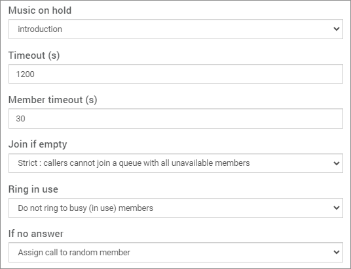Click the Timeout (s) label text
Viewport: 351px width, 269px height.
34,55
